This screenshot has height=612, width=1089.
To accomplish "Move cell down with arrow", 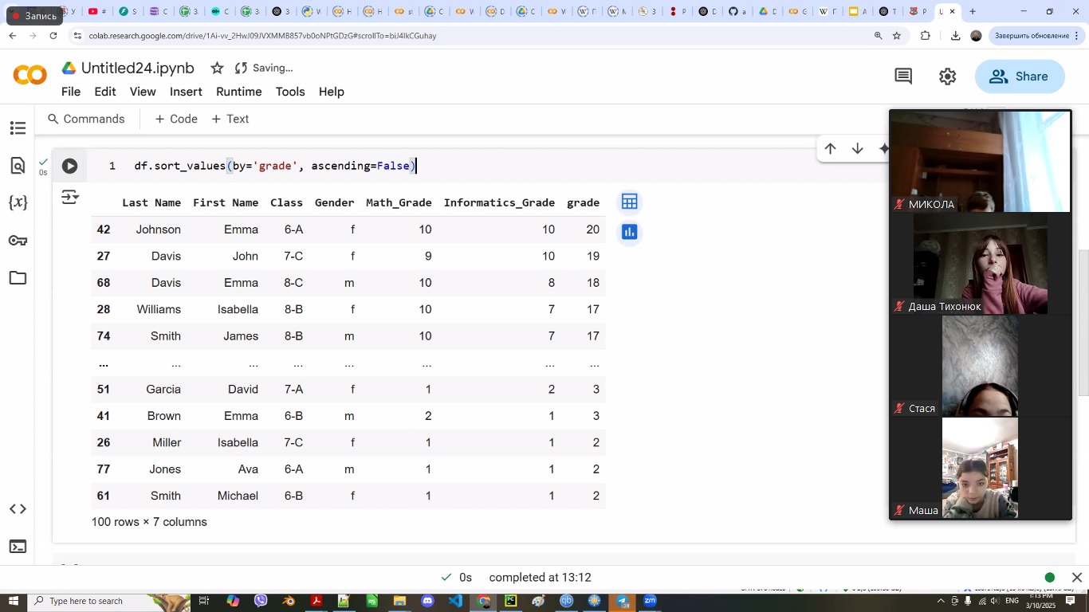I will pyautogui.click(x=858, y=149).
